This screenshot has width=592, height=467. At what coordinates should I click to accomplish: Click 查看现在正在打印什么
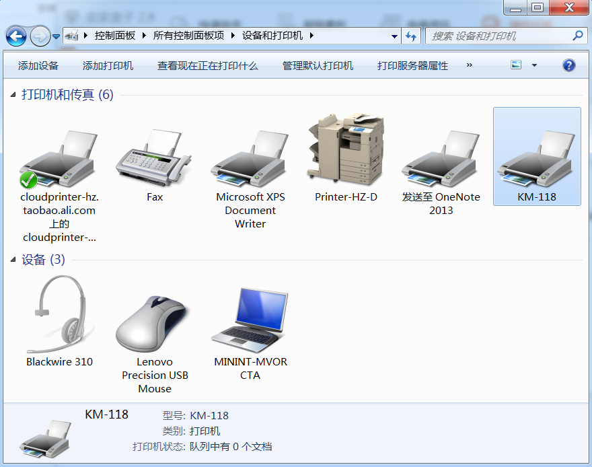(x=208, y=66)
